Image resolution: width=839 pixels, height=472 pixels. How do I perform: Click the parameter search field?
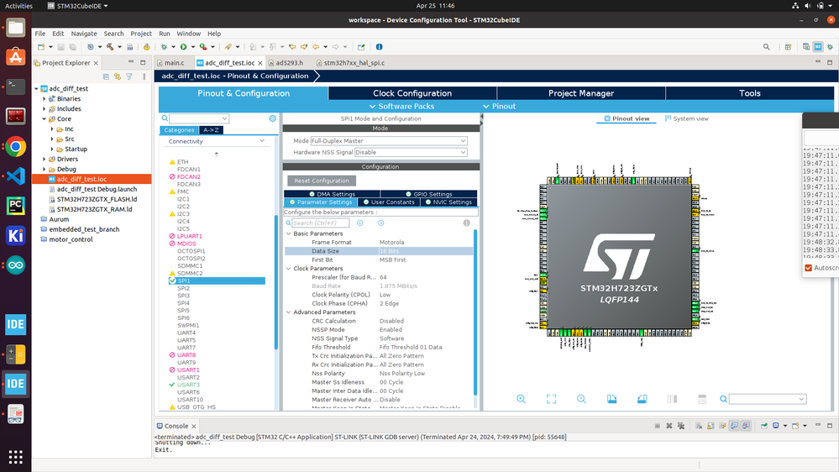click(320, 223)
